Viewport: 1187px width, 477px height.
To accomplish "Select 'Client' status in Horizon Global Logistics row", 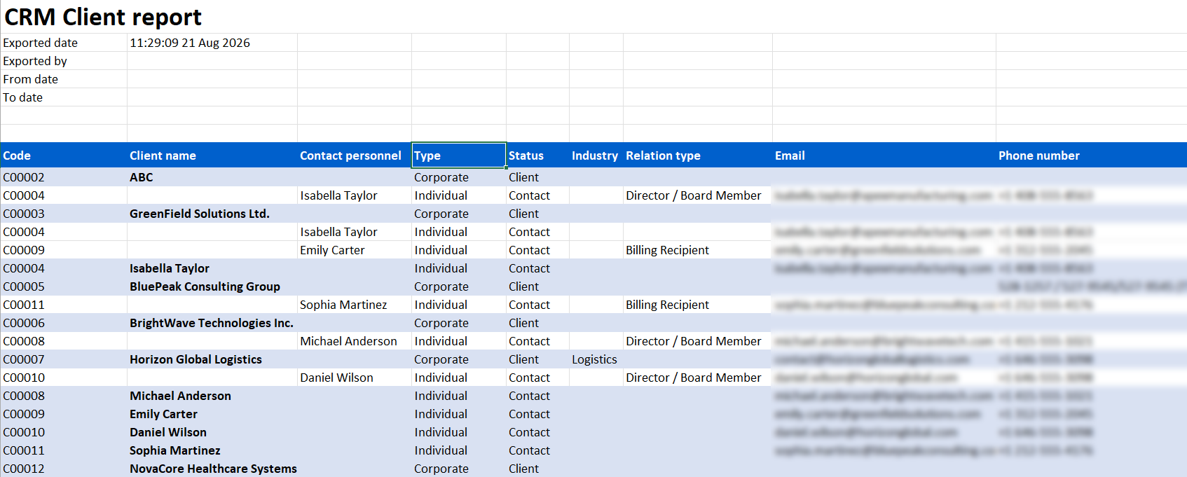I will [523, 359].
